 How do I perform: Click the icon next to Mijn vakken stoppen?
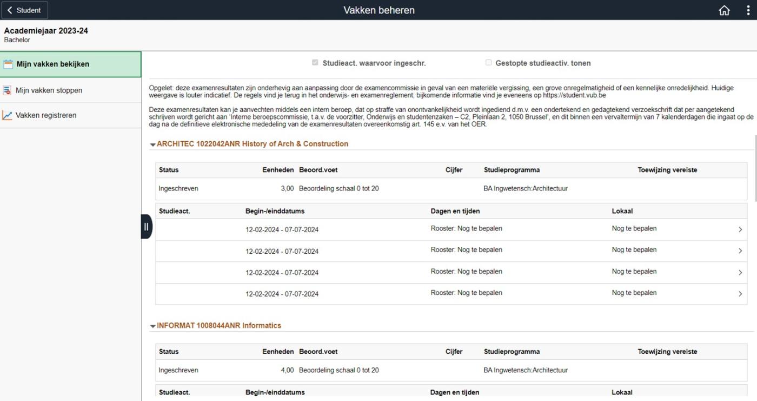point(7,90)
